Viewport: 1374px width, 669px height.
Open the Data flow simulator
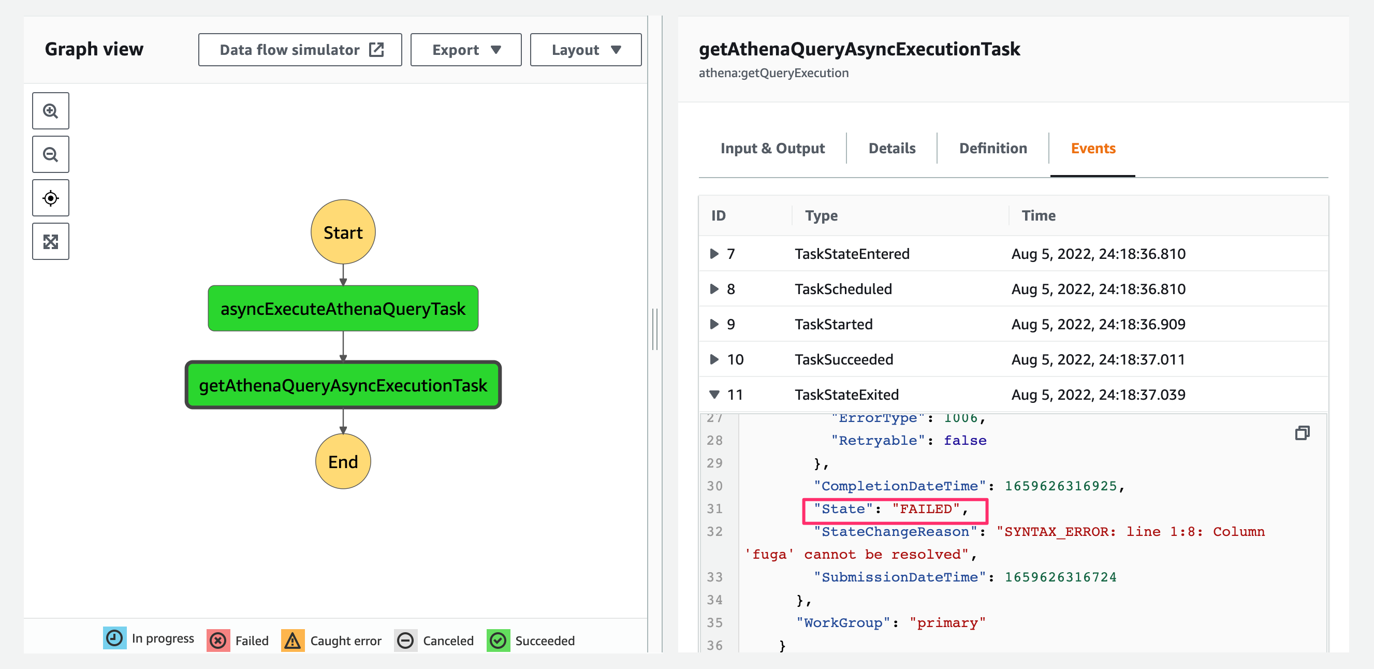point(300,50)
